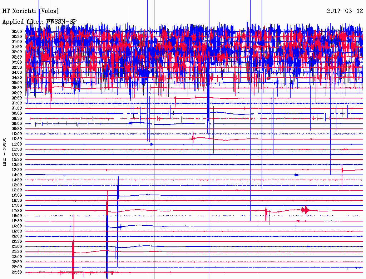Screen dimensions: 366x279
Task: Click the station title 'HT Xorichti (Volos)'
Action: click(x=31, y=11)
